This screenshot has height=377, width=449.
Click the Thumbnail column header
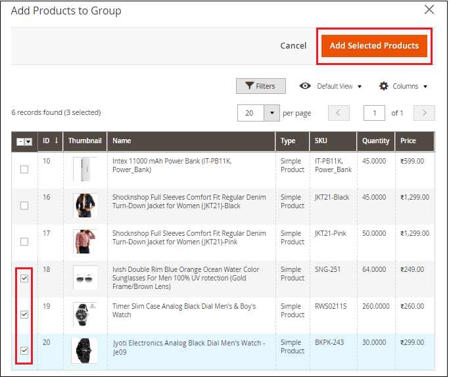click(x=85, y=141)
